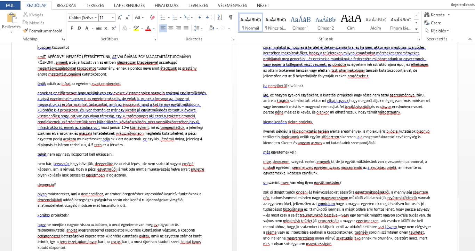
Task: Click the clear formatting eraser icon
Action: tap(152, 17)
